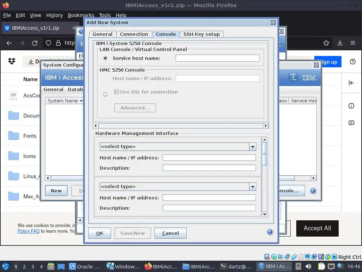
Task: Switch to the Connection tab
Action: [134, 34]
